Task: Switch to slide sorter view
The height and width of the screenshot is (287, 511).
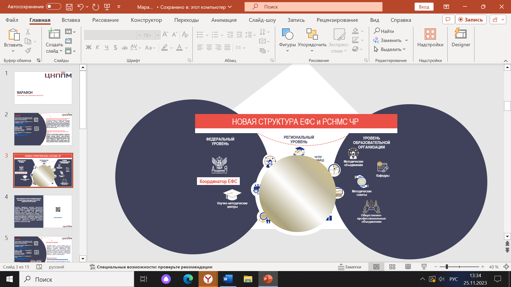Action: [x=392, y=267]
